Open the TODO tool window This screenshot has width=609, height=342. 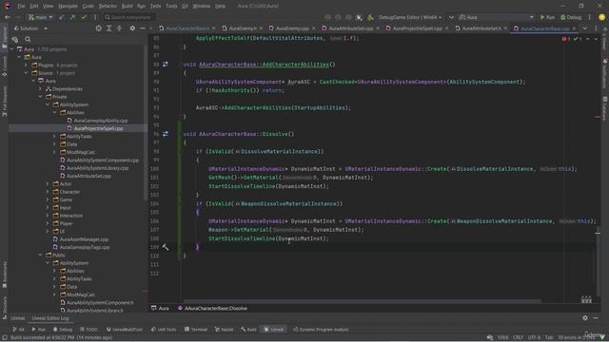point(88,330)
